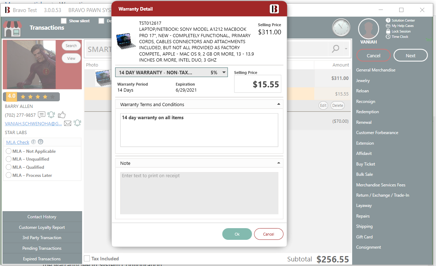Image resolution: width=436 pixels, height=266 pixels.
Task: Click the Warranty Terms text box
Action: tap(199, 130)
